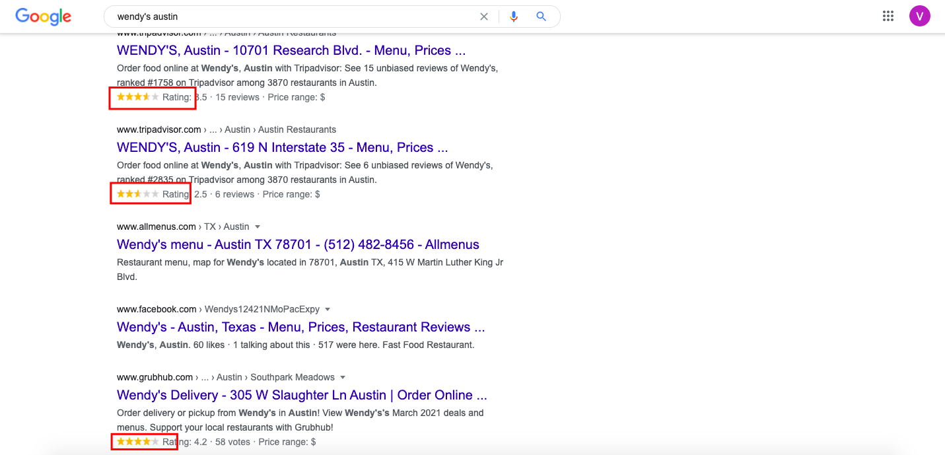Viewport: 945px width, 455px height.
Task: Expand the grubhub.com result options arrow
Action: point(342,377)
